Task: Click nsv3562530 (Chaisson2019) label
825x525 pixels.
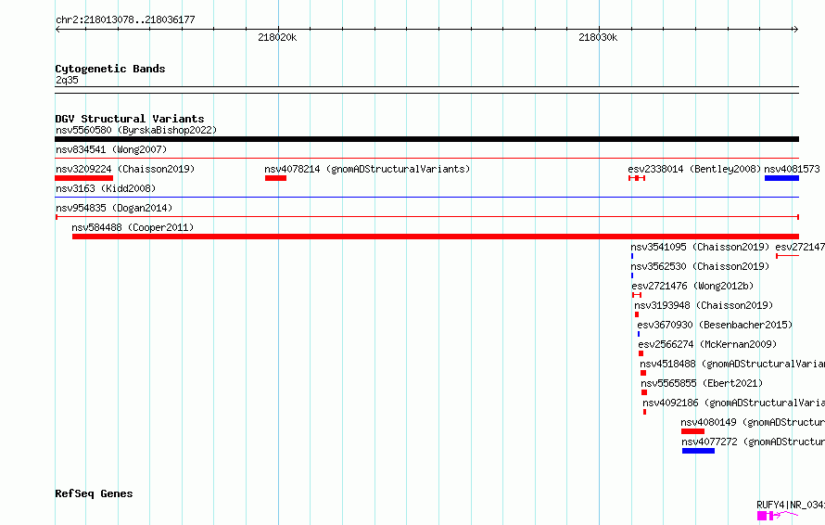Action: (700, 266)
